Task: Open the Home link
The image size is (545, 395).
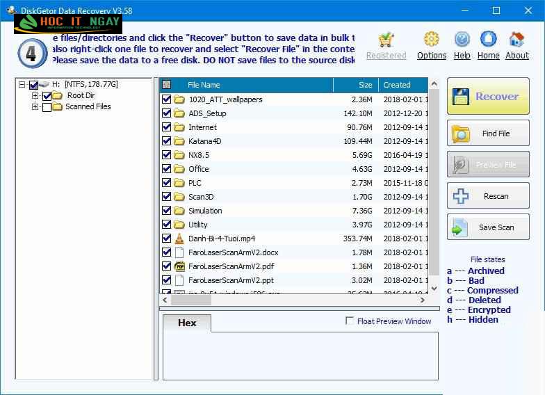Action: [488, 56]
